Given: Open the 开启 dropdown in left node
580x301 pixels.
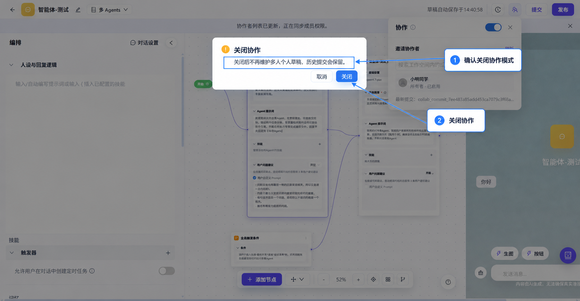Looking at the screenshot, I should pos(315,165).
